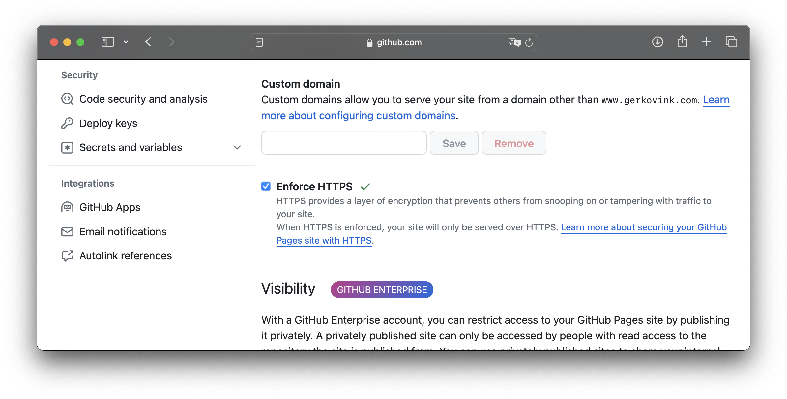Go back to previous page
The height and width of the screenshot is (399, 787).
[148, 42]
